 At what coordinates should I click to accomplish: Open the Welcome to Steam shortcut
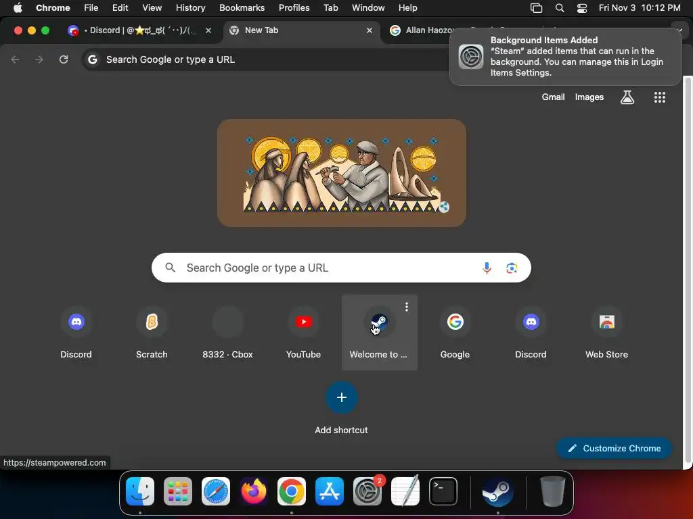379,332
